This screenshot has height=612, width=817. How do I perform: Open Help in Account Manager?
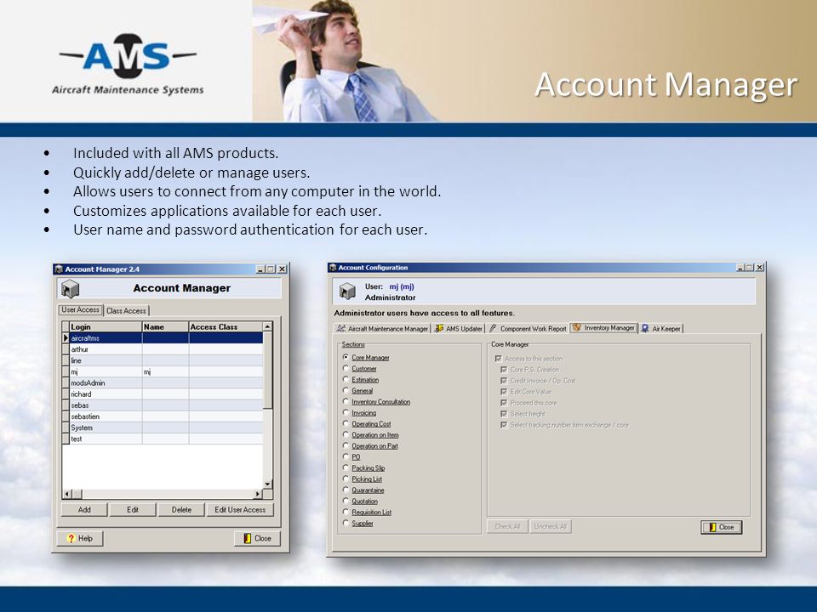coord(80,538)
